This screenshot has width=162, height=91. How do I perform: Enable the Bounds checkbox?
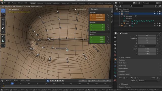click(x=122, y=84)
